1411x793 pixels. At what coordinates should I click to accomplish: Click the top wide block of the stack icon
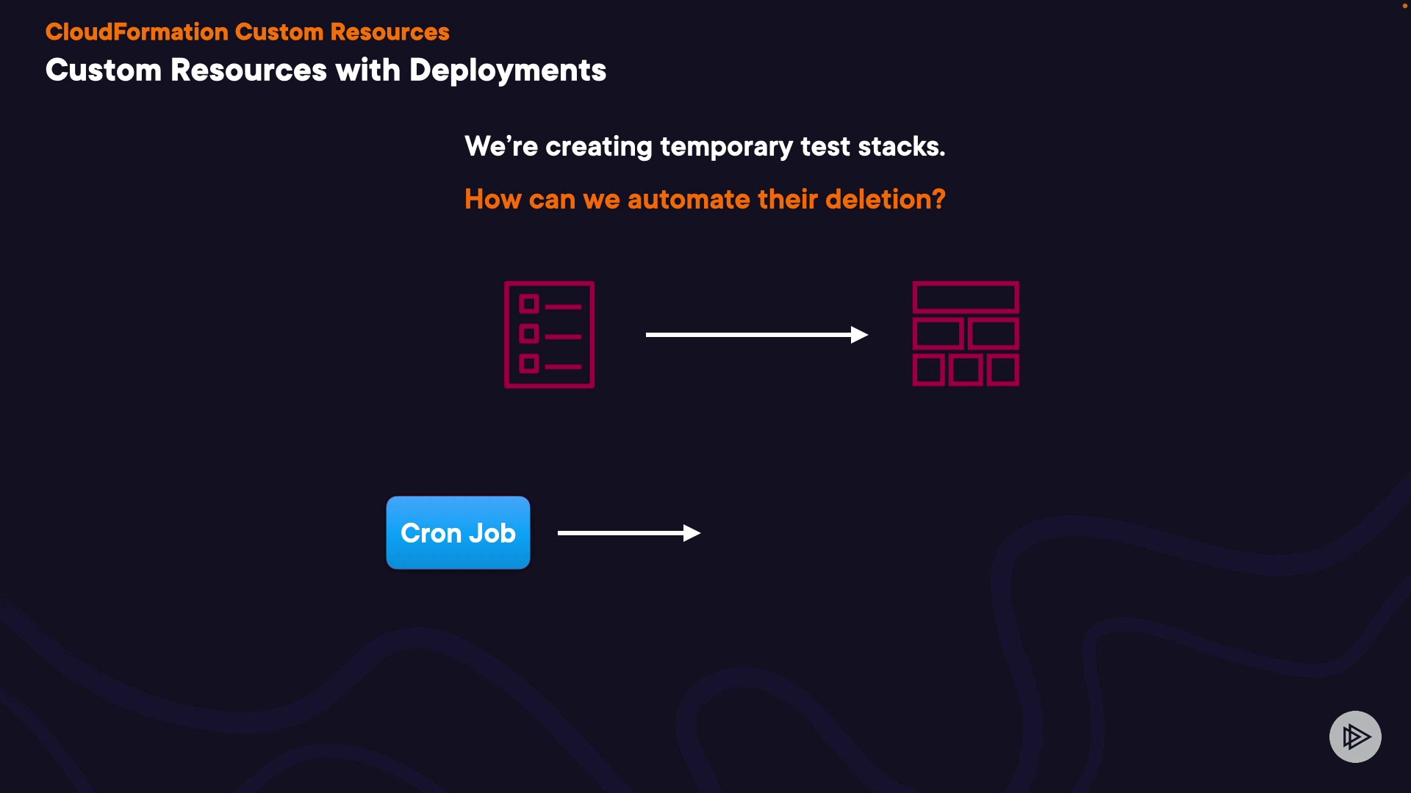965,297
